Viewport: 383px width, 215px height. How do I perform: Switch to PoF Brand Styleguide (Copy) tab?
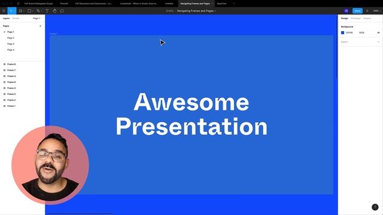38,4
